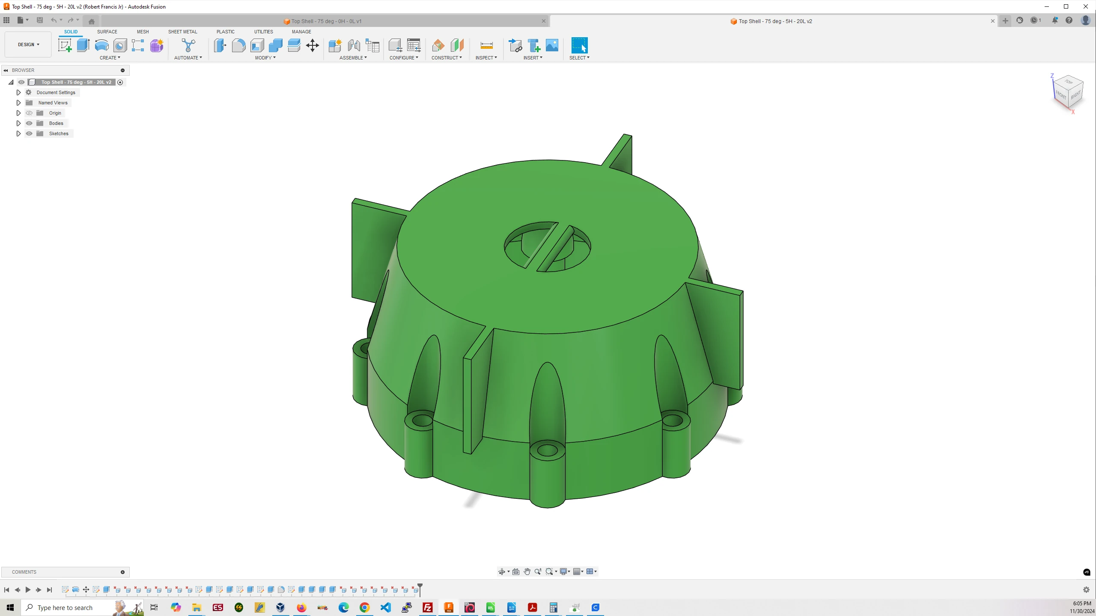This screenshot has height=616, width=1096.
Task: Open the CREATE dropdown menu
Action: click(110, 58)
